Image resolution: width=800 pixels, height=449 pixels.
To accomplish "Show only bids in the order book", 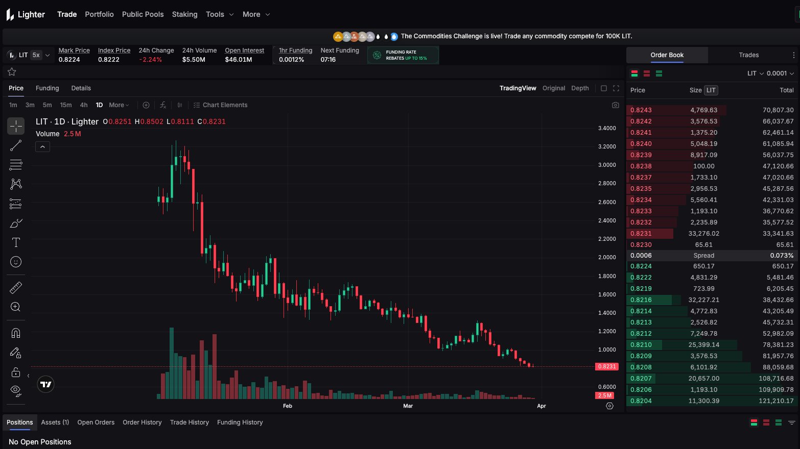I will [659, 73].
